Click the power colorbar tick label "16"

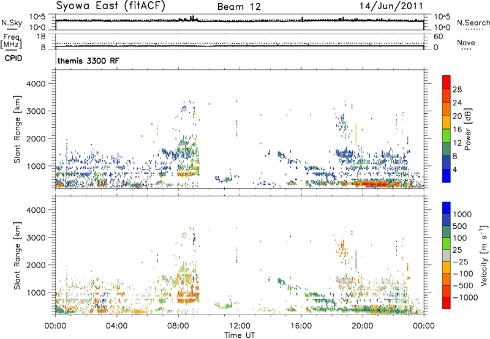[457, 130]
